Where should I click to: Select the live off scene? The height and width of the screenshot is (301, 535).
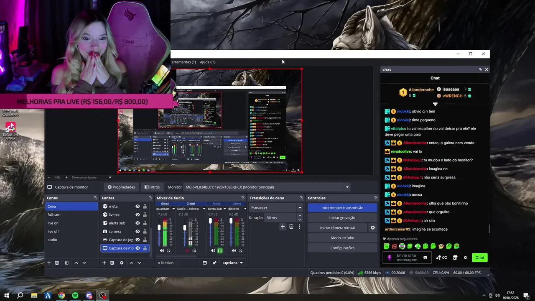point(71,231)
